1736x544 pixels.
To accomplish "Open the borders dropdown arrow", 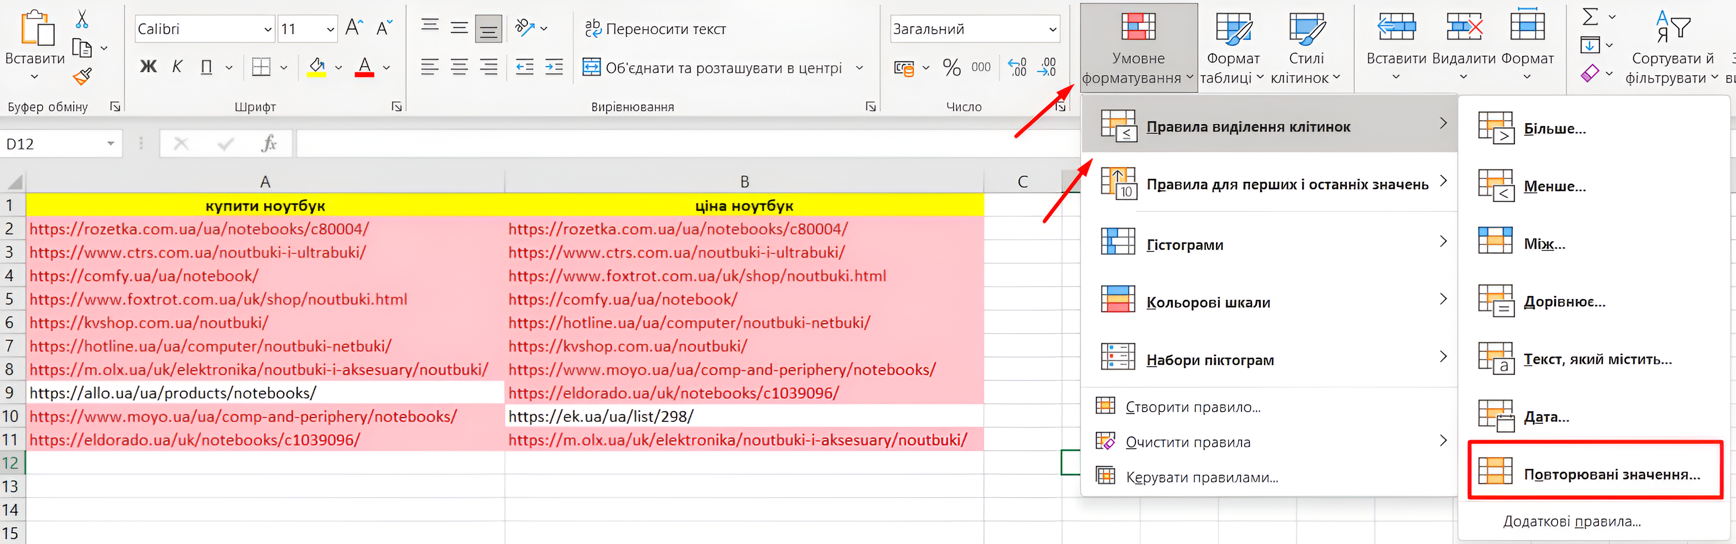I will point(284,67).
